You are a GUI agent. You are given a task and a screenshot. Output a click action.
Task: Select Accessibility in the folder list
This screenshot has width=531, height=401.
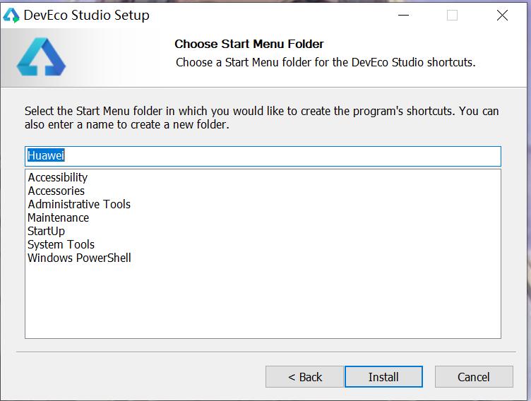point(58,177)
